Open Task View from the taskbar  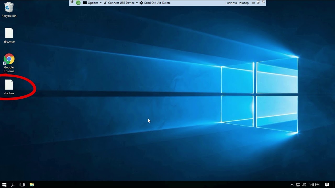coord(22,185)
